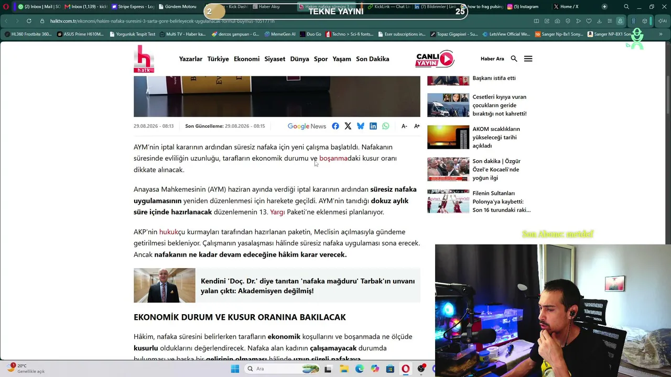Switch to the Stripe Express tab
671x377 pixels.
133,7
